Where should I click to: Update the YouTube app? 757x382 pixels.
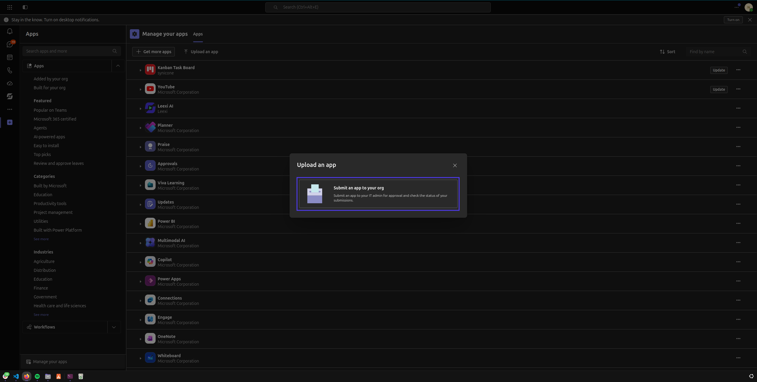pos(719,90)
